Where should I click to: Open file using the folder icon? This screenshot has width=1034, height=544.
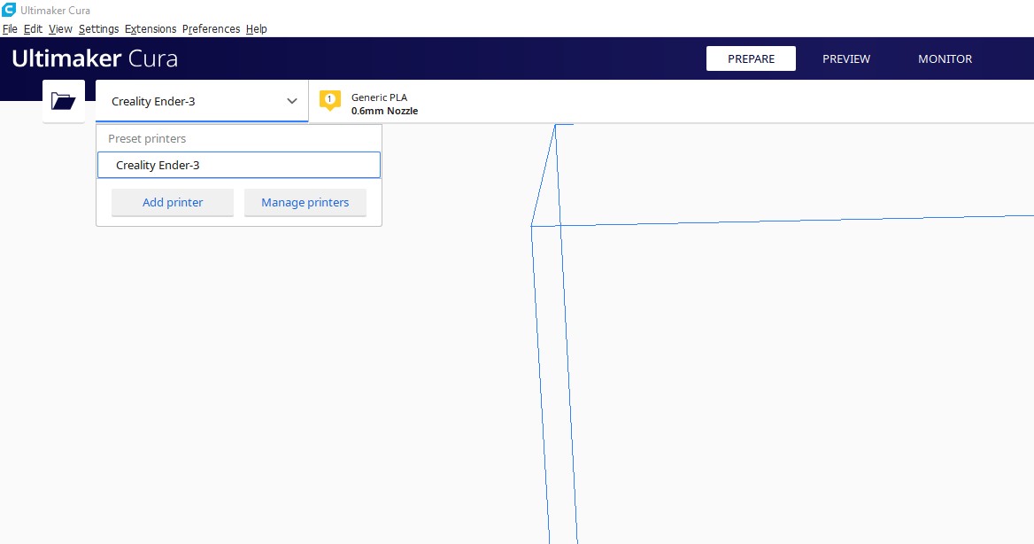[x=64, y=101]
